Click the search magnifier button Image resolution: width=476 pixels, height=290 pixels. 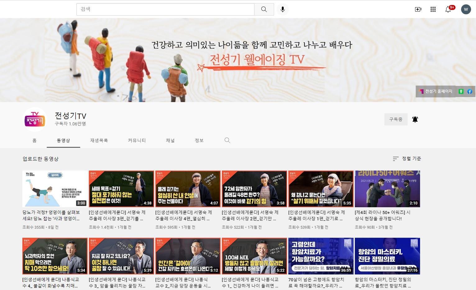pyautogui.click(x=264, y=9)
